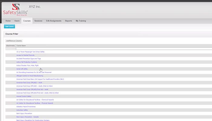Select the Access to Medical Records link
The width and height of the screenshot is (212, 121).
25,55
